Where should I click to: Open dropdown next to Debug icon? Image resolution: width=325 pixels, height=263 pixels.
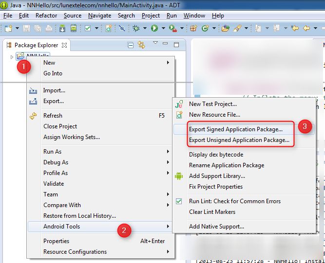tap(145, 28)
